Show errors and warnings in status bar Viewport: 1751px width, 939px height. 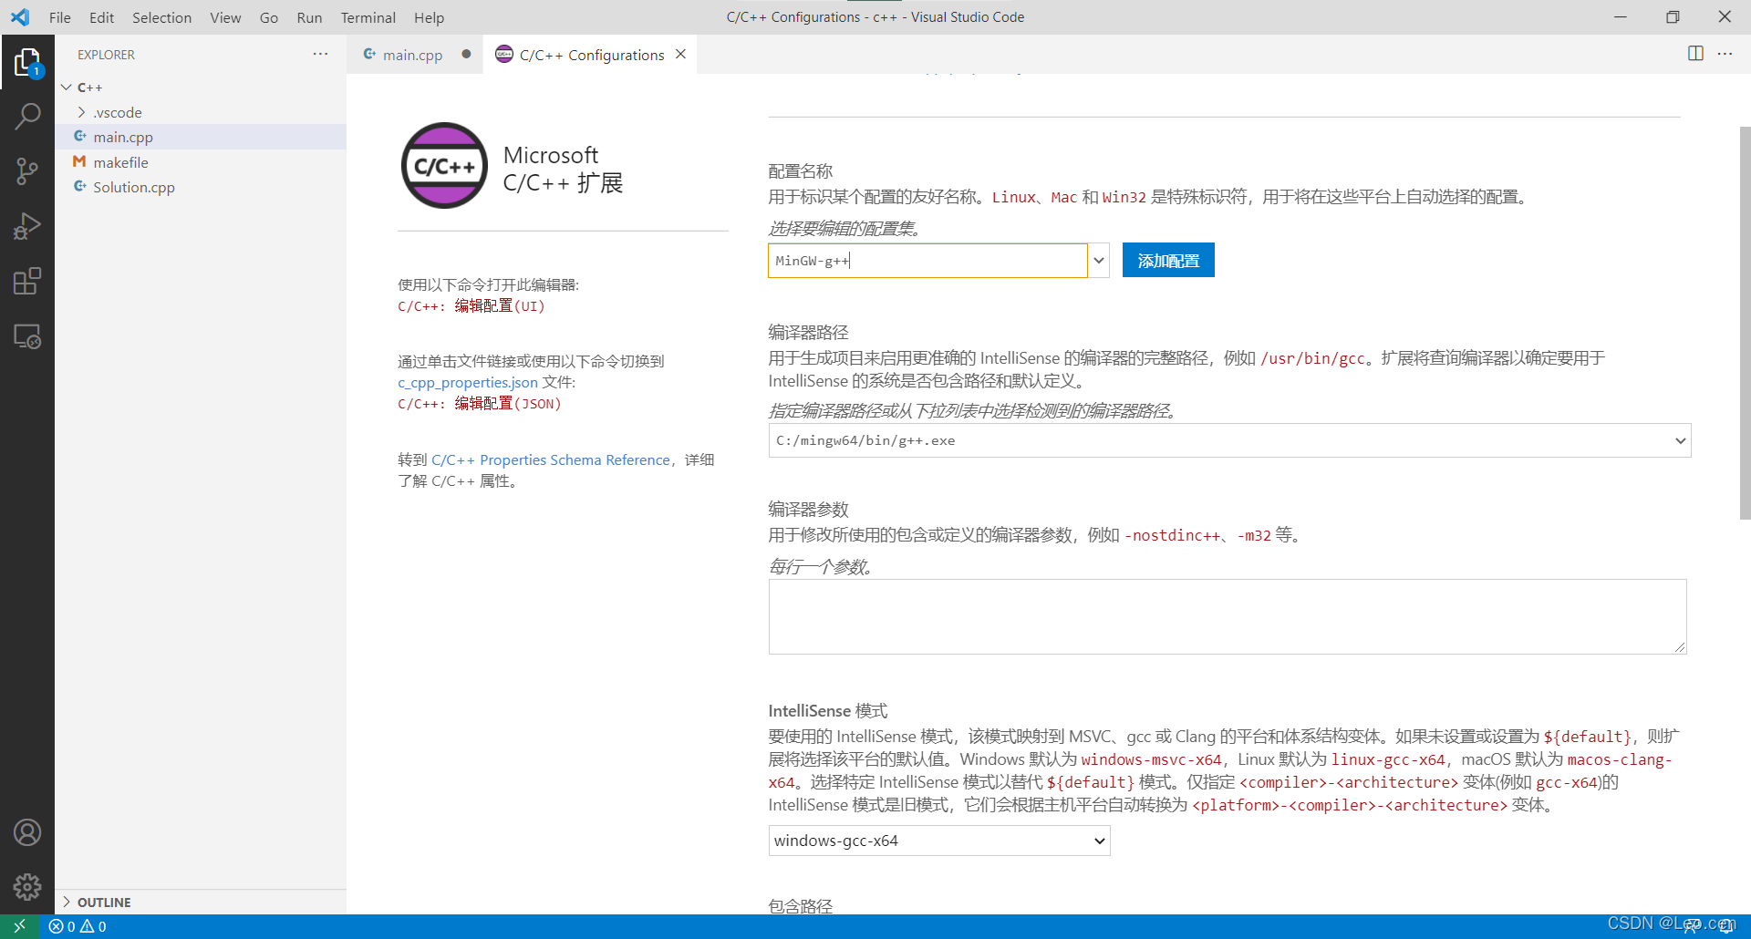point(78,926)
